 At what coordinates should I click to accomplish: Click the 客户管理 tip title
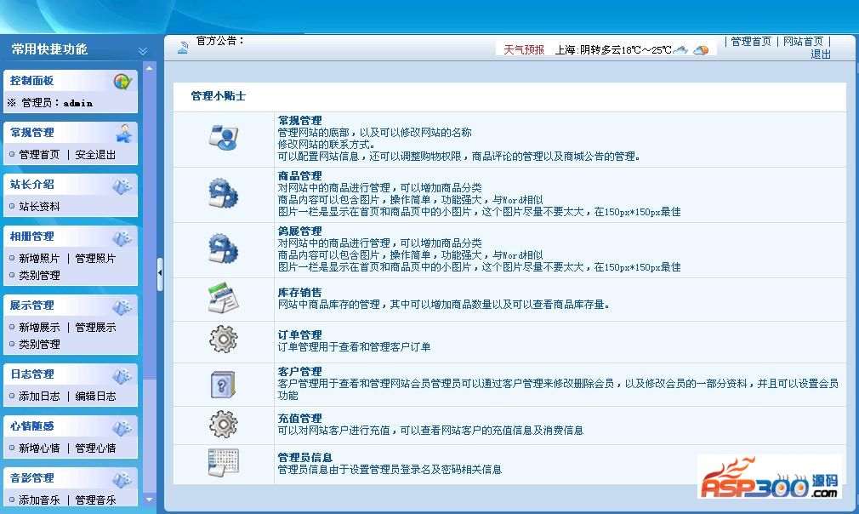click(x=299, y=372)
